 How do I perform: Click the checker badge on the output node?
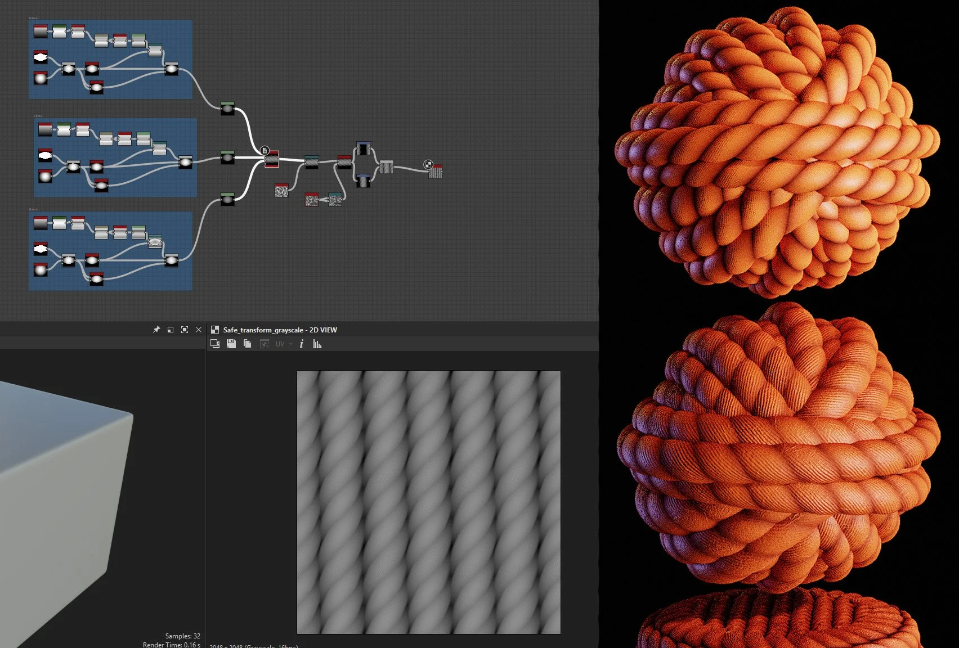click(x=428, y=164)
